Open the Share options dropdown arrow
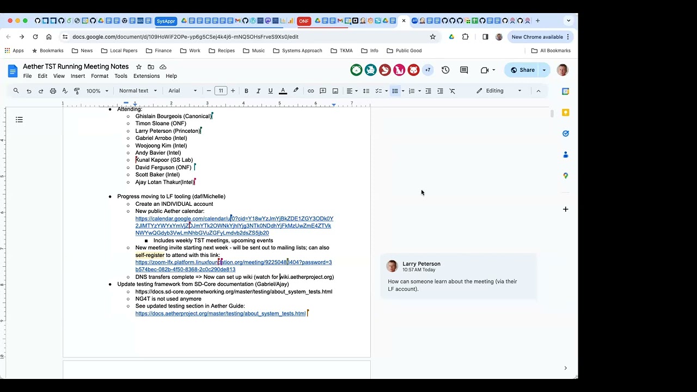The width and height of the screenshot is (697, 392). [x=544, y=70]
